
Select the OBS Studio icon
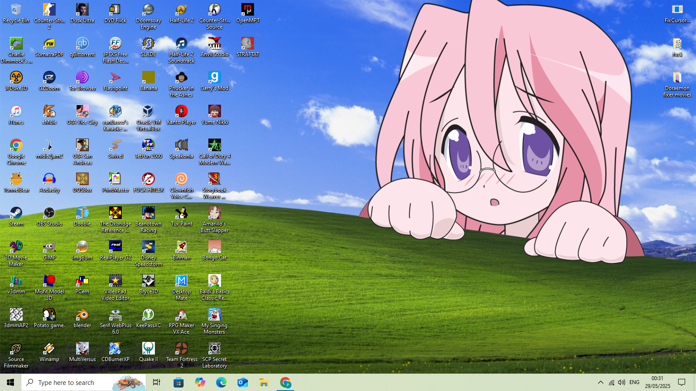49,217
